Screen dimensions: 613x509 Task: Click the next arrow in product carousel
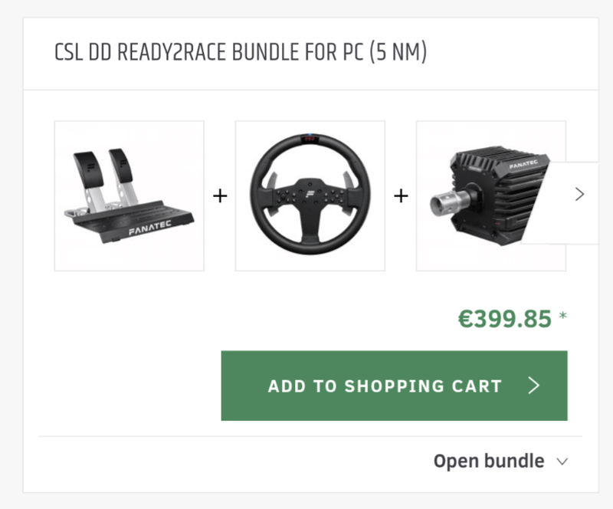pos(579,195)
